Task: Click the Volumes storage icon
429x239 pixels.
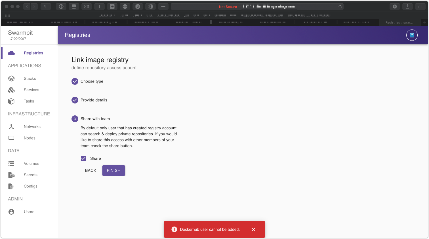Action: click(11, 164)
